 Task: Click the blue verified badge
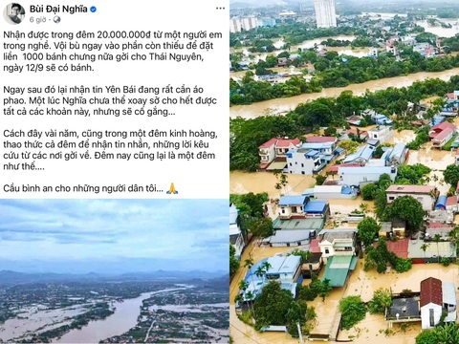pos(93,10)
